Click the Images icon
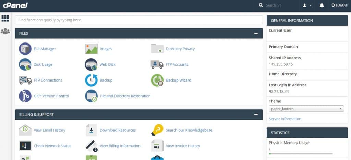This screenshot has height=160, width=351. click(x=91, y=49)
